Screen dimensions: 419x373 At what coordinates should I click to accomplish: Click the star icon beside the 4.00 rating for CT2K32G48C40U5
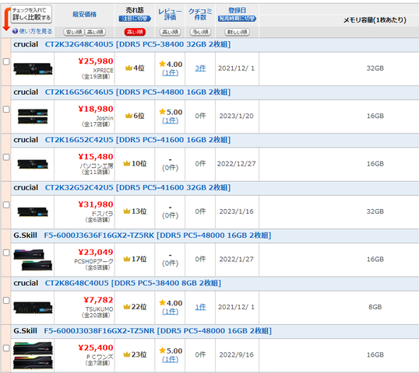[162, 64]
